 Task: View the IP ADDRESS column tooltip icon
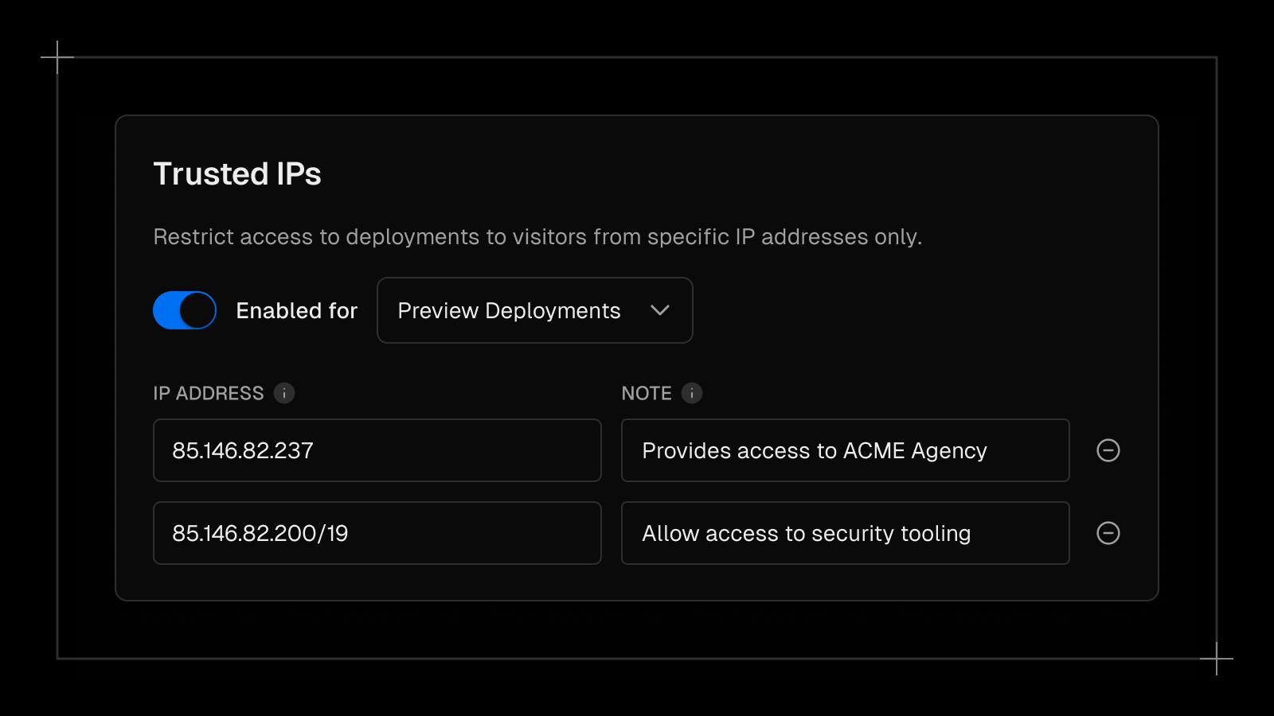click(285, 393)
